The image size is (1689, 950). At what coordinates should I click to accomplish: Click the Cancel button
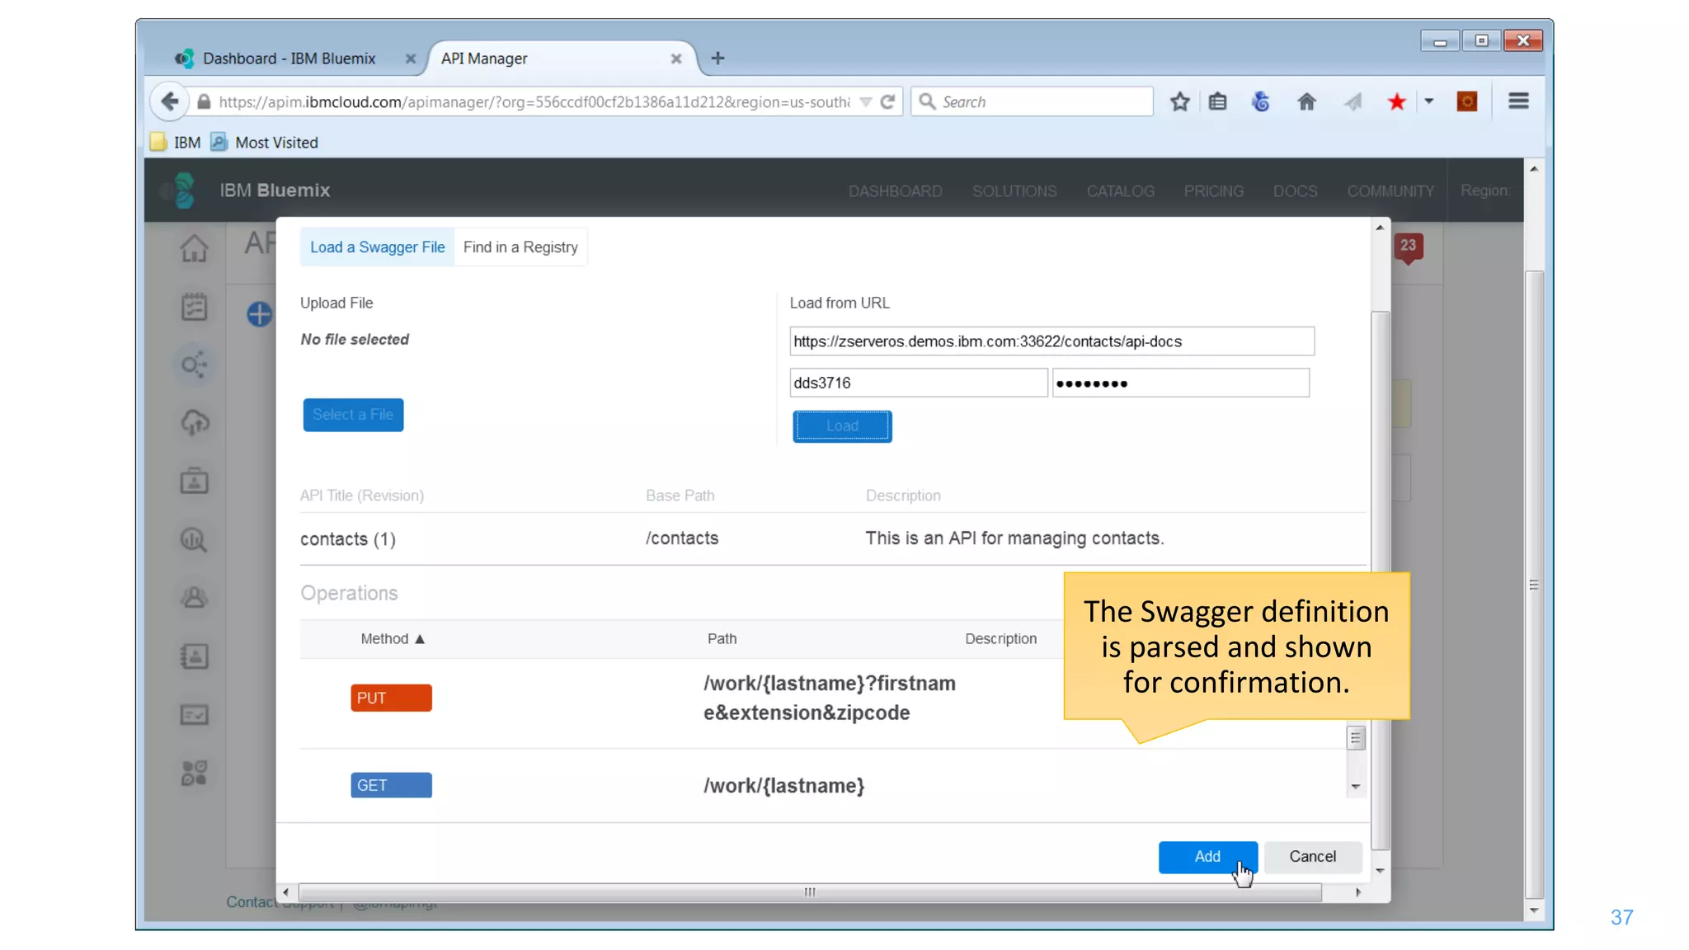[x=1312, y=857]
